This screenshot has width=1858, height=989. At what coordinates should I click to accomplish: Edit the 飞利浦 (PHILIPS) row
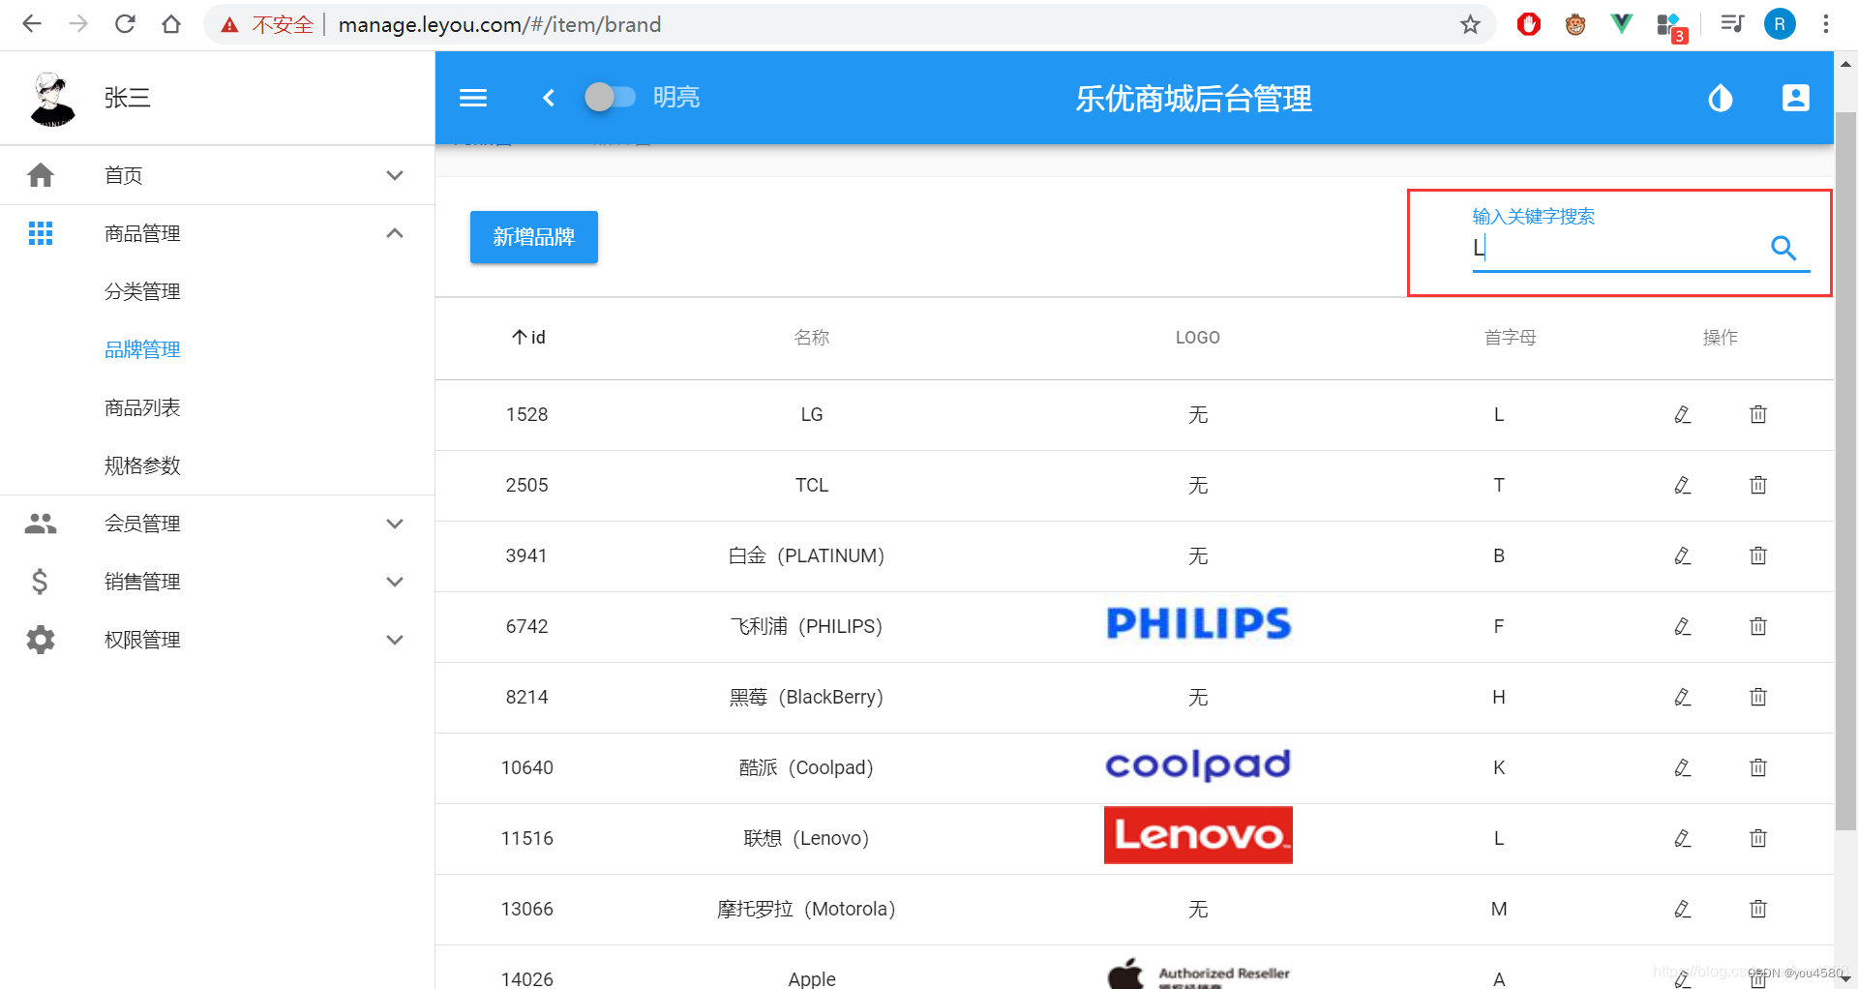[1683, 626]
